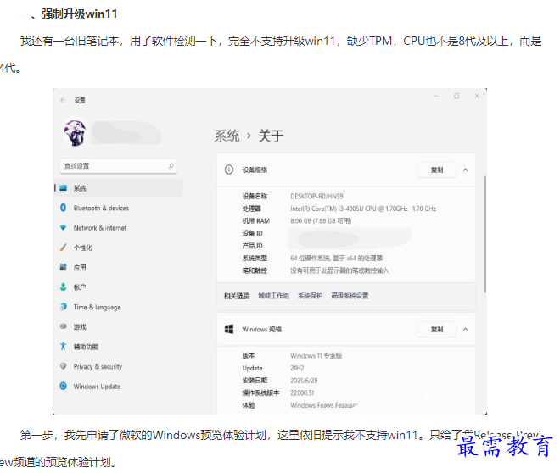The width and height of the screenshot is (560, 473).
Task: Click the settings page vertical scrollbar
Action: point(484,234)
